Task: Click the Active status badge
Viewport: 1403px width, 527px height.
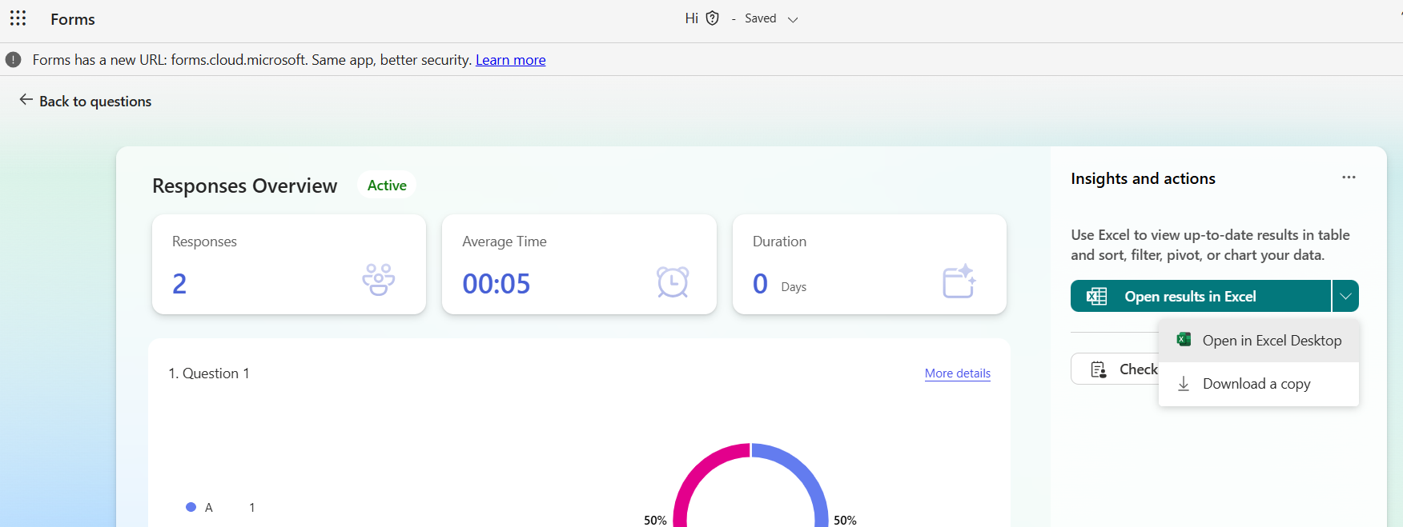Action: tap(387, 186)
